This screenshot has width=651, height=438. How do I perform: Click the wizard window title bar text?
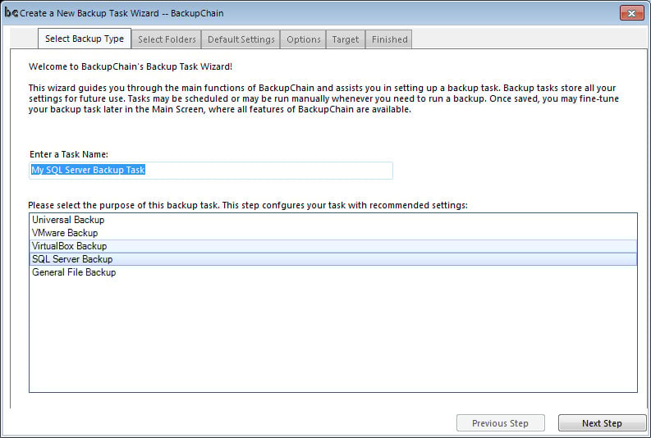[121, 13]
